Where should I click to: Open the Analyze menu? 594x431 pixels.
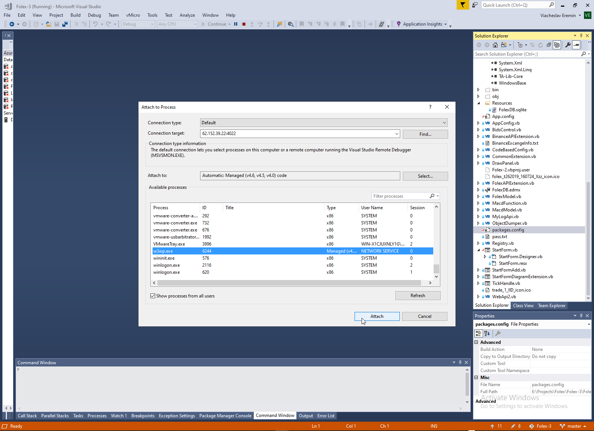click(187, 15)
